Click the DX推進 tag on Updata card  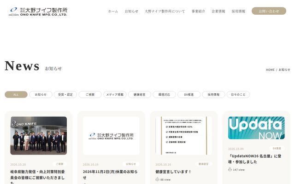tap(277, 148)
